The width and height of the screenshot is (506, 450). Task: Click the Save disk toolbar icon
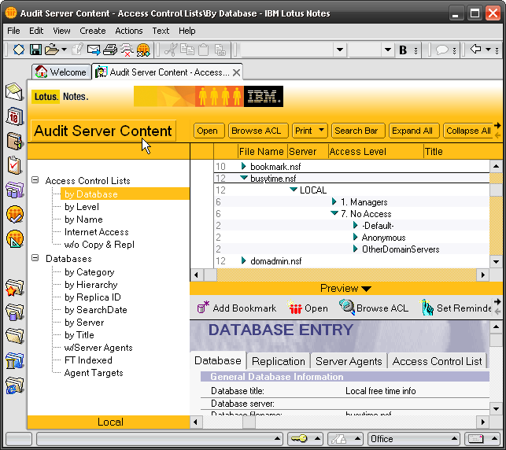pyautogui.click(x=35, y=50)
